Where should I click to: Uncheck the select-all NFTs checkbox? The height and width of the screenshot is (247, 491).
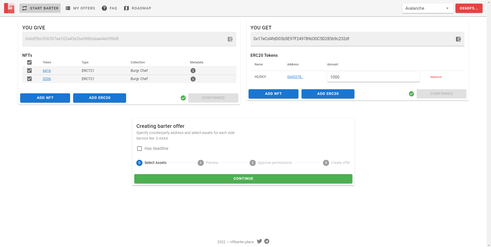[x=29, y=62]
